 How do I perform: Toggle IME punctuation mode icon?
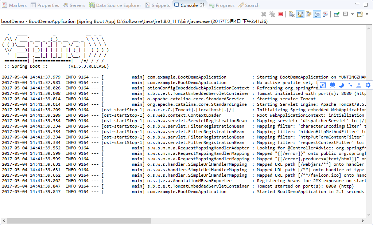click(350, 85)
